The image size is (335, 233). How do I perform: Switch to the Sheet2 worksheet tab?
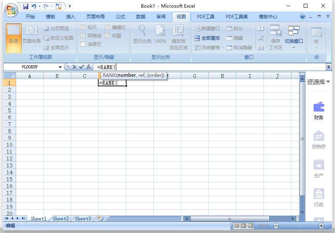(61, 218)
